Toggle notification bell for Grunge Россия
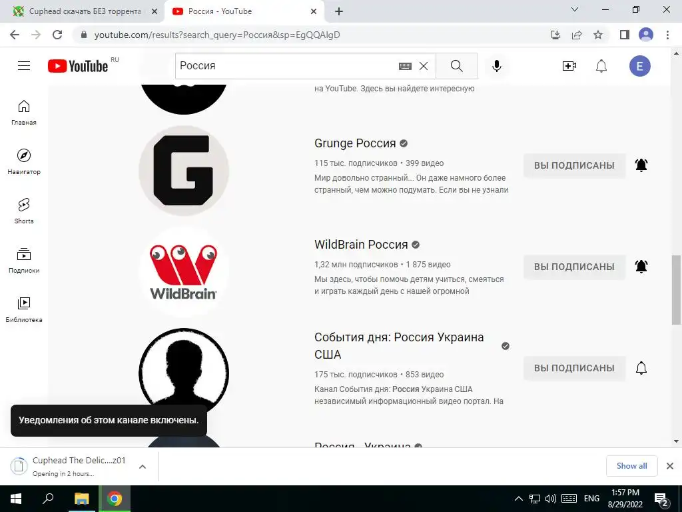The width and height of the screenshot is (682, 512). click(x=641, y=165)
